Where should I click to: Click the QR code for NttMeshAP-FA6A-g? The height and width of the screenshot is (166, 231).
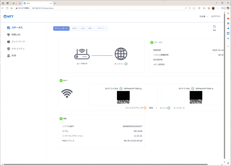123,97
